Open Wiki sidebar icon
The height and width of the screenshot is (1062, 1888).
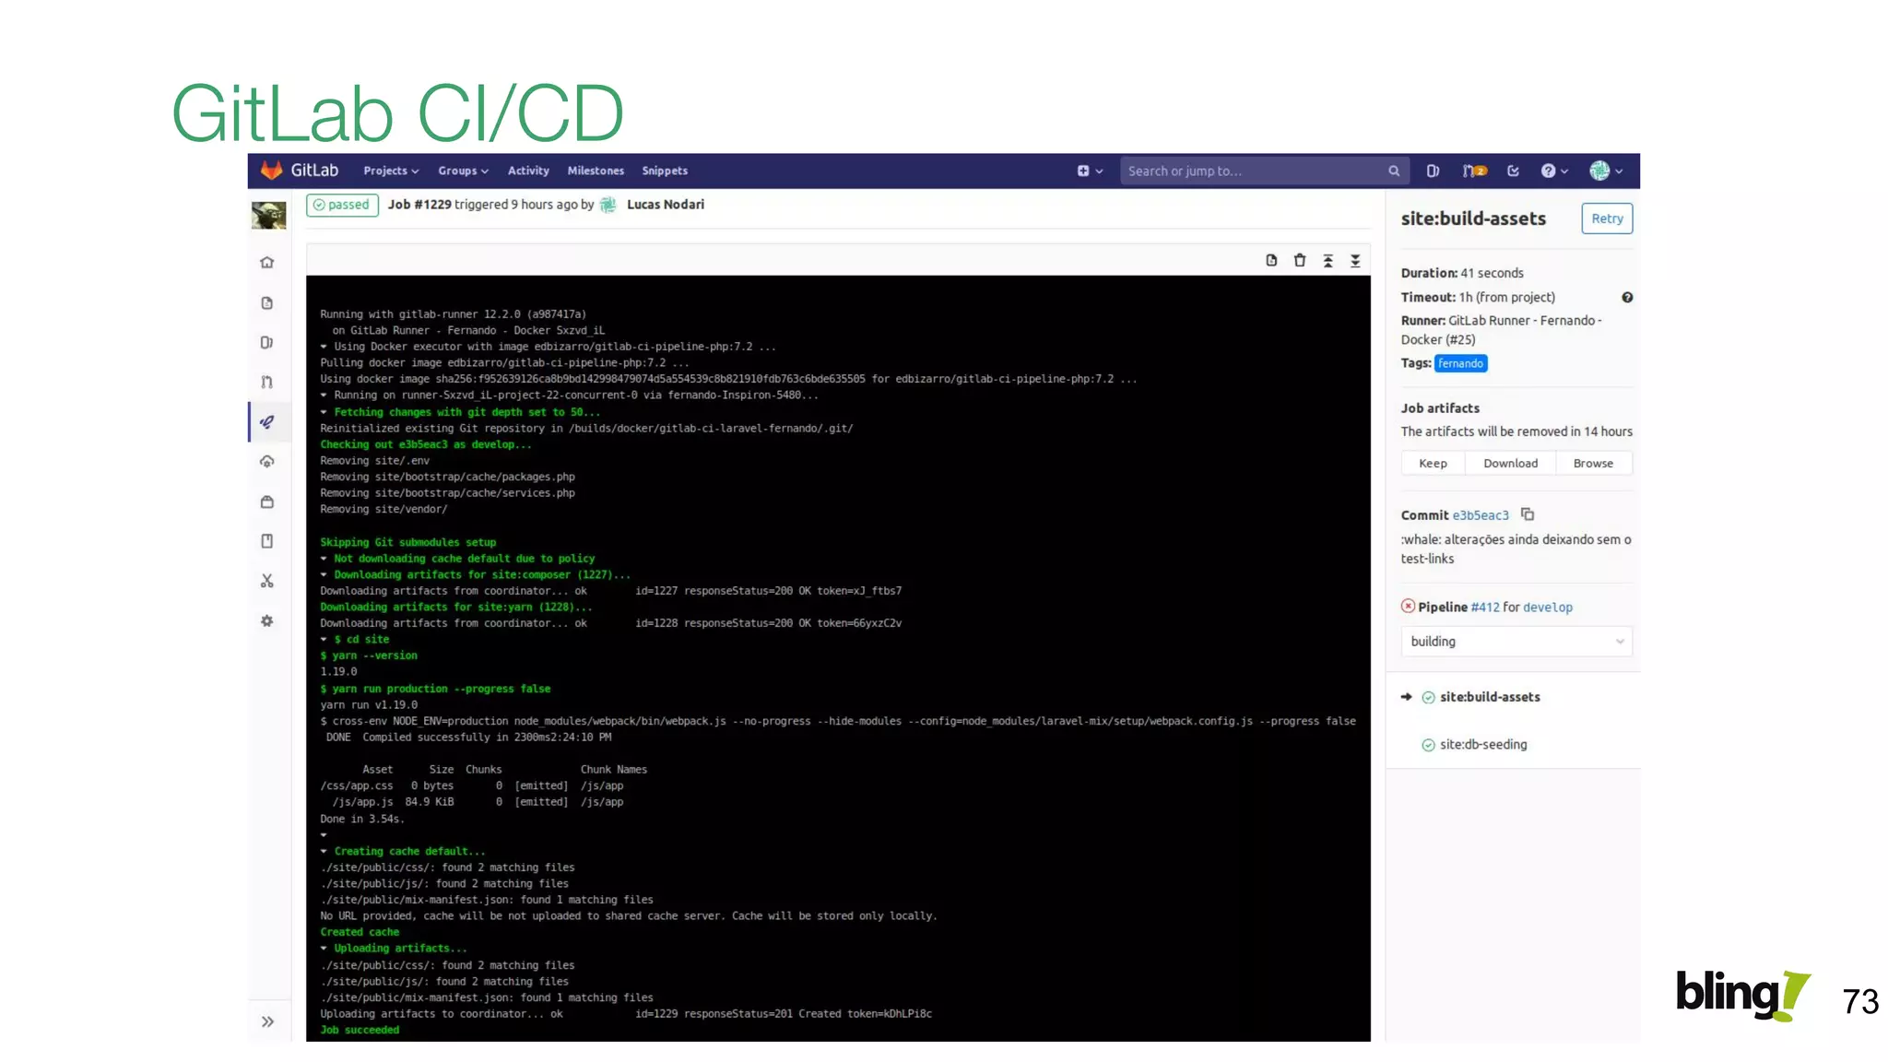267,541
